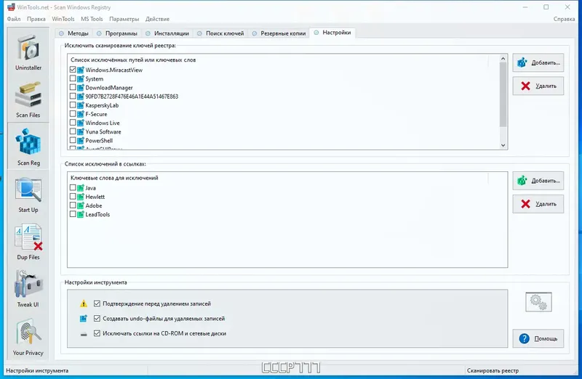
Task: Click the gears settings icon button
Action: (538, 302)
